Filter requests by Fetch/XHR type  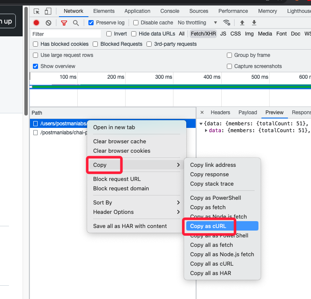tap(203, 34)
